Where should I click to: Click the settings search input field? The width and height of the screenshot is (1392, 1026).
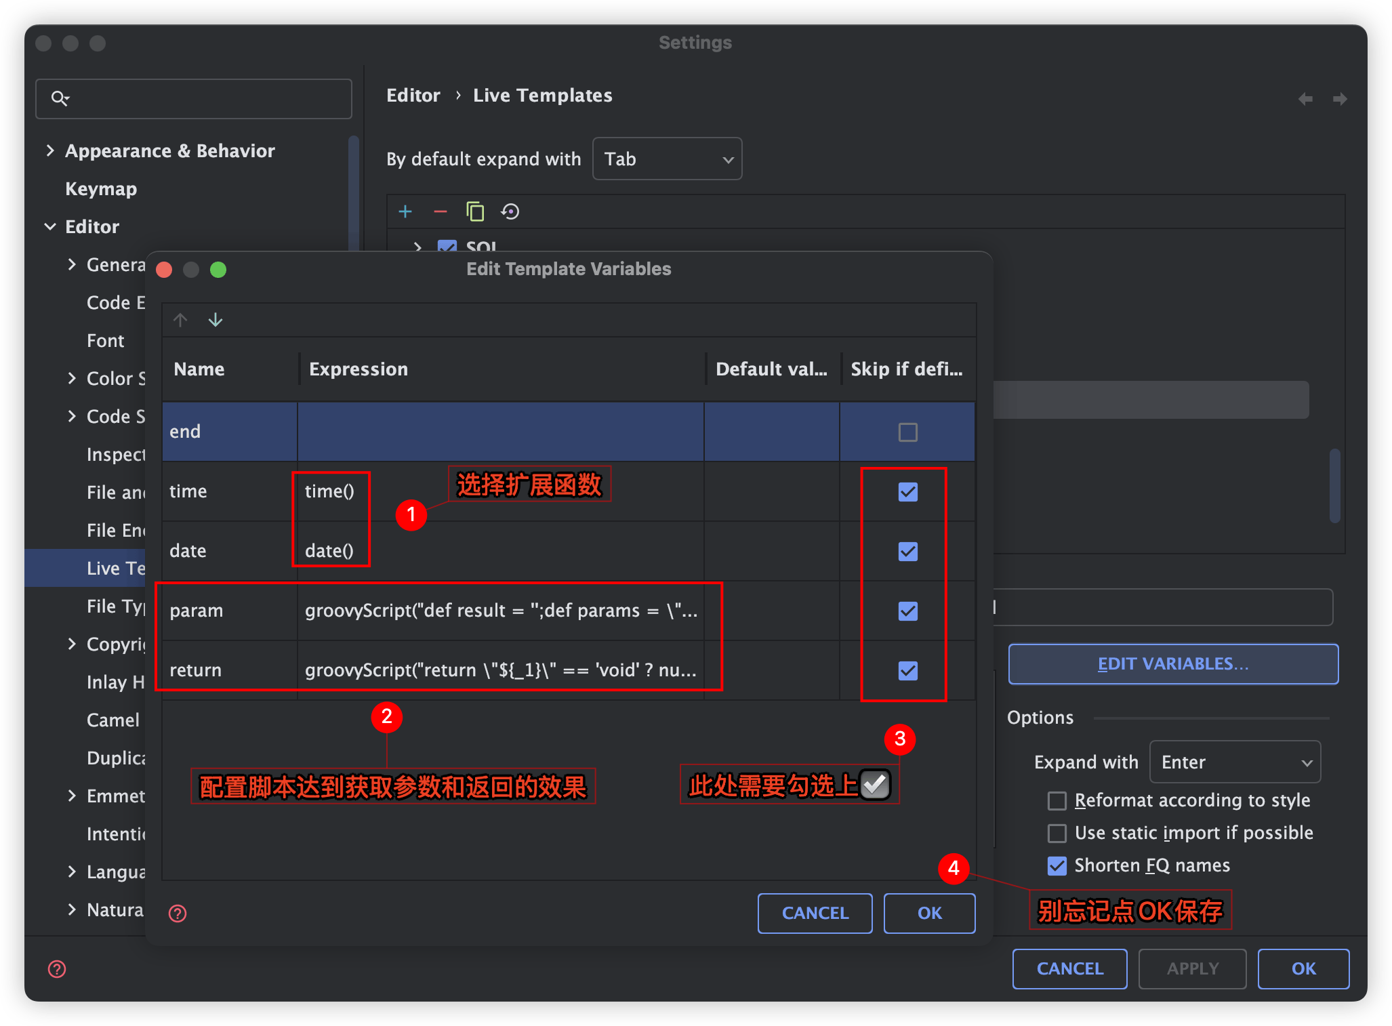(194, 99)
